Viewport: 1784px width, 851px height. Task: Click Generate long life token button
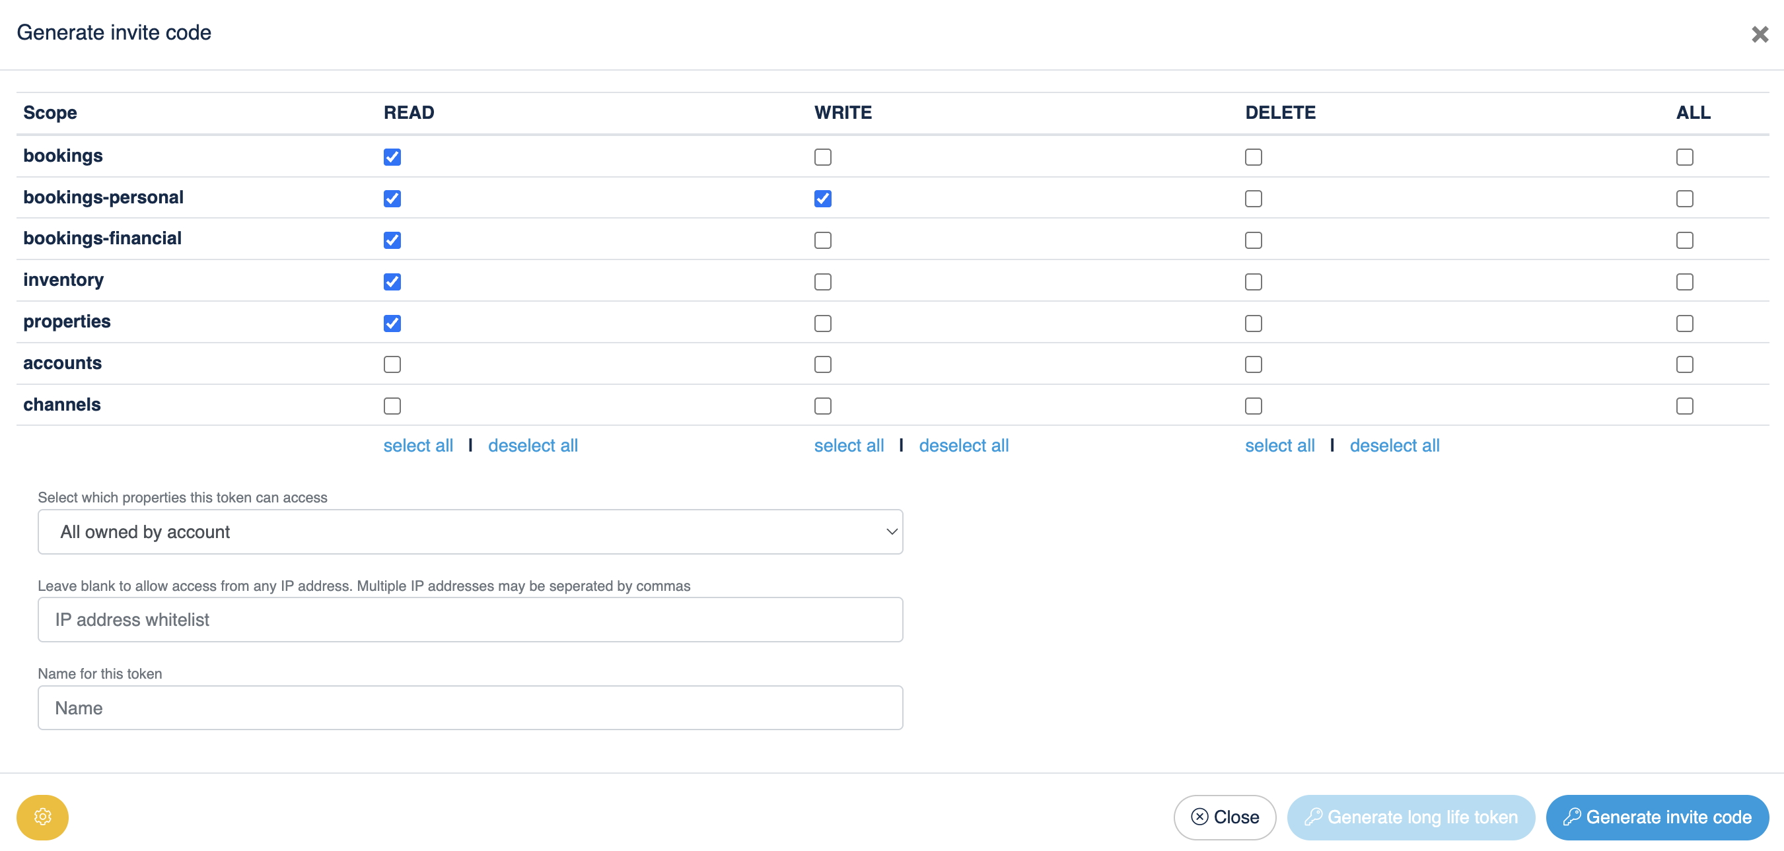click(1410, 817)
